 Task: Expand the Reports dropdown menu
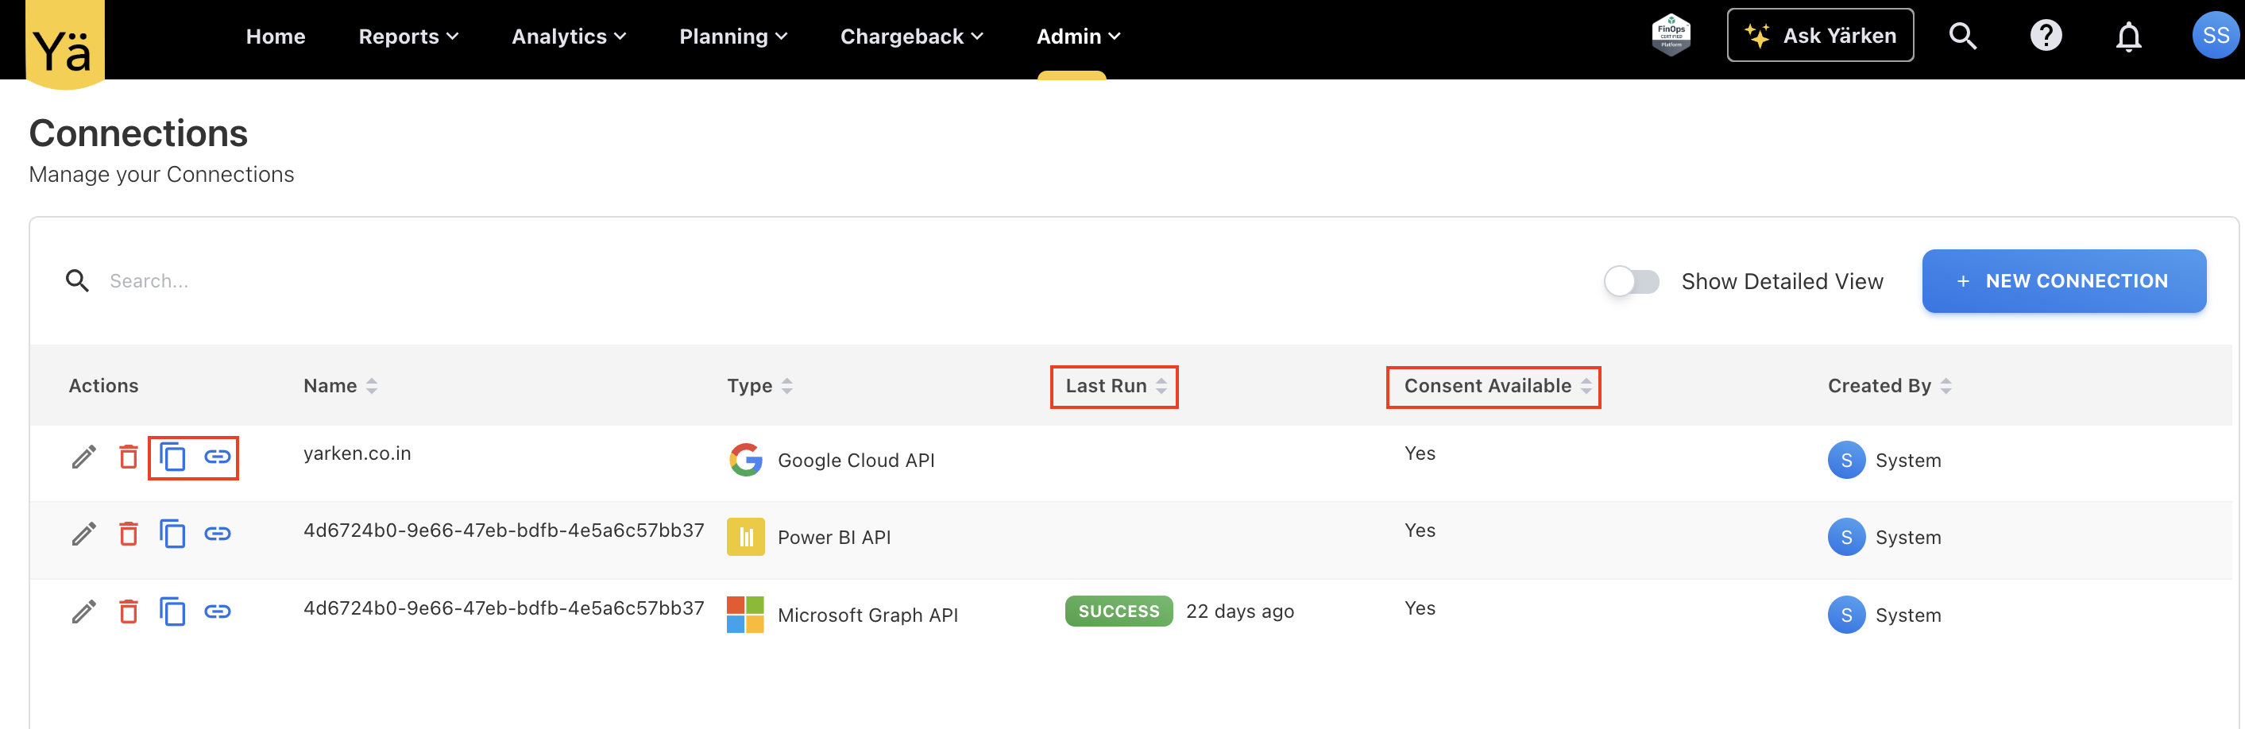(408, 37)
